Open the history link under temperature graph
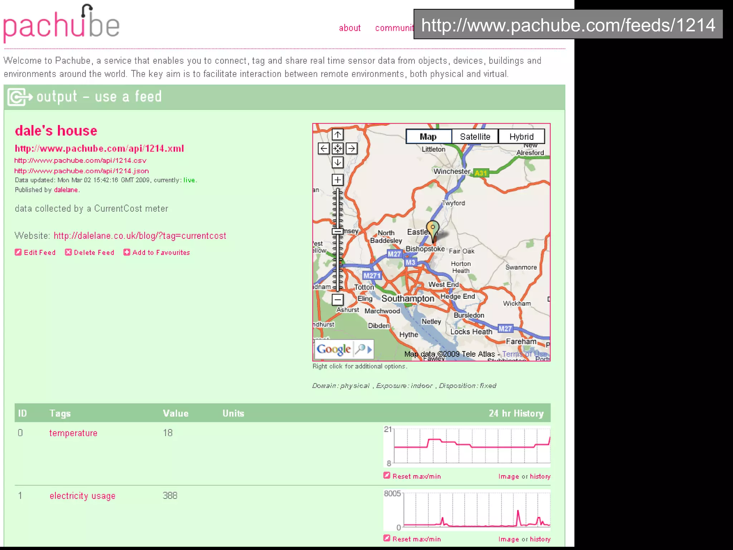 540,476
